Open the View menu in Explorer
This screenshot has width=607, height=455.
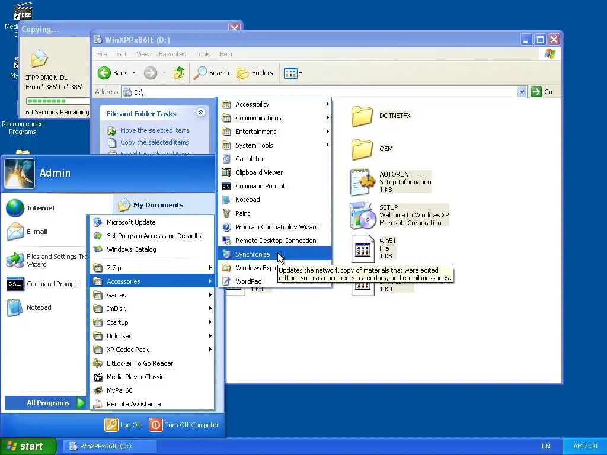pyautogui.click(x=143, y=54)
